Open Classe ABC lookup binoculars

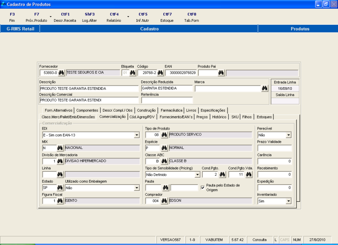point(164,161)
